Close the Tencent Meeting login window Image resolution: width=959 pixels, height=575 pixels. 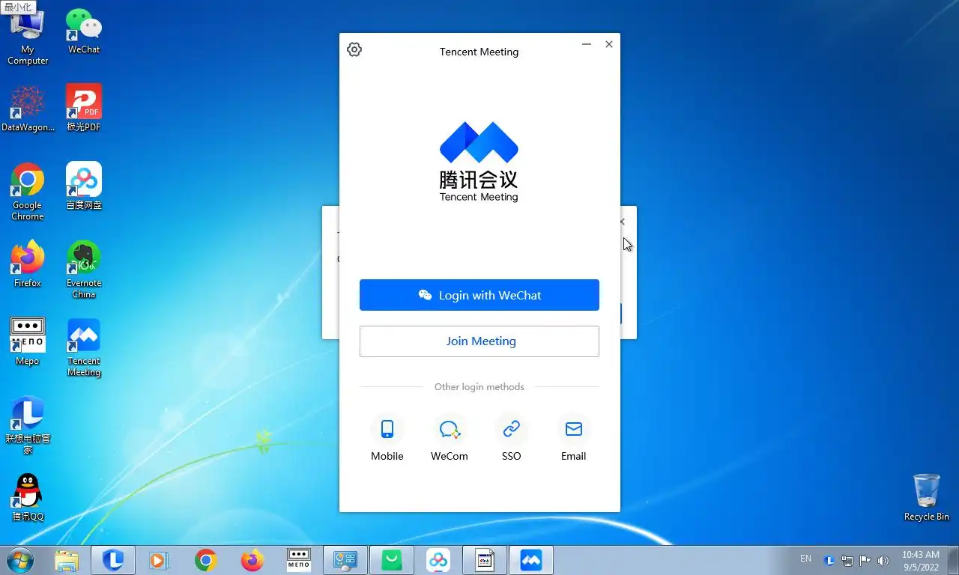tap(609, 45)
